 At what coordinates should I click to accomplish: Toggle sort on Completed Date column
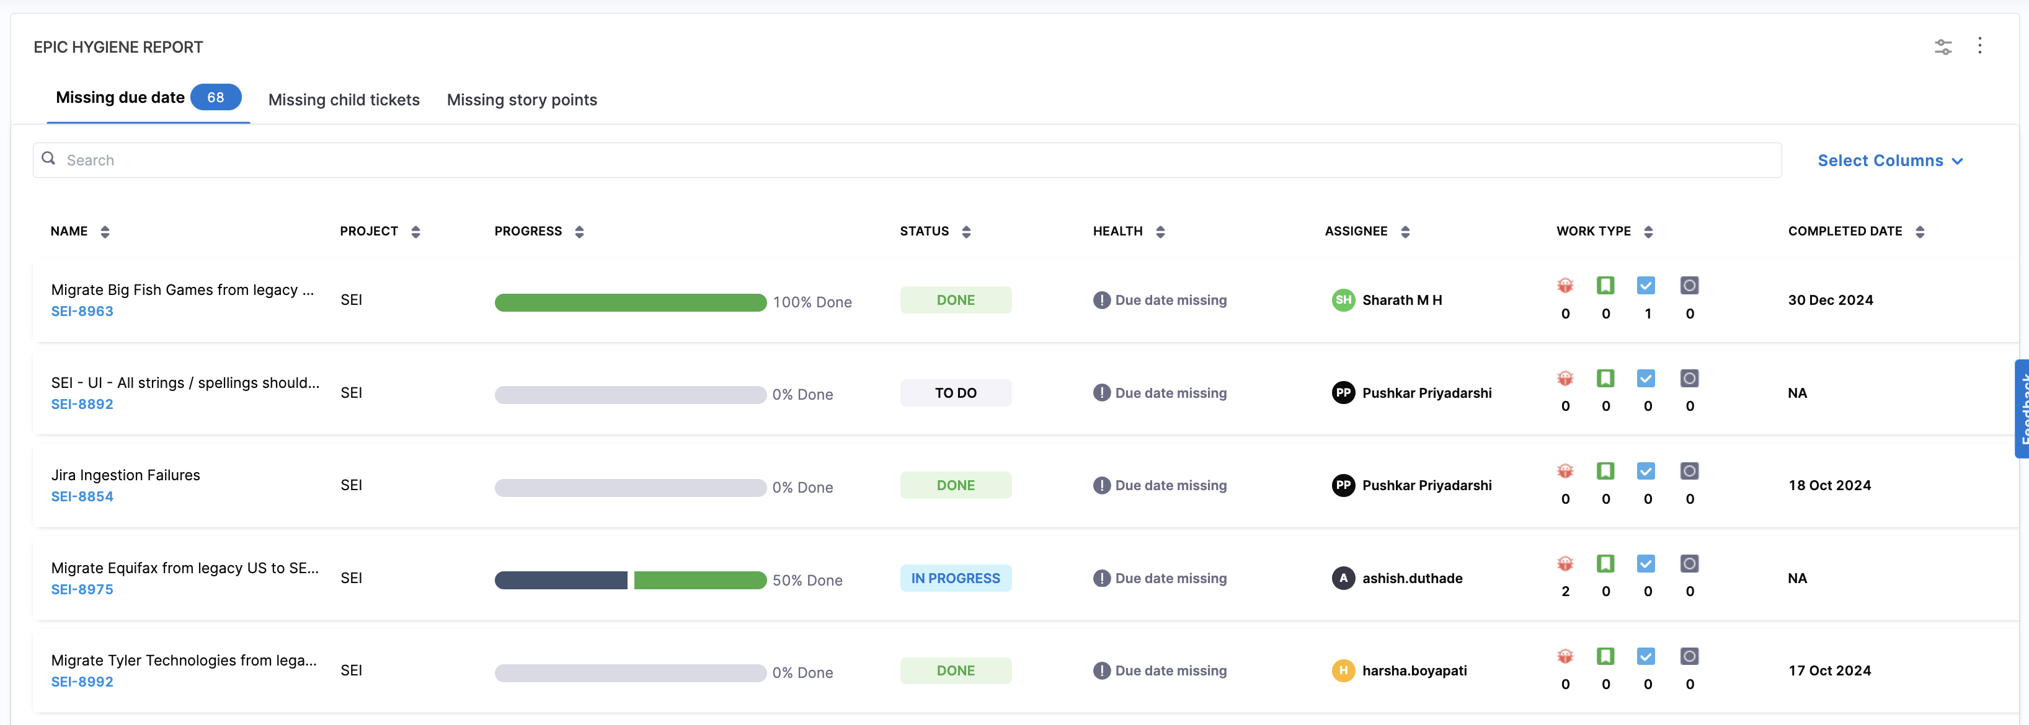point(1919,231)
